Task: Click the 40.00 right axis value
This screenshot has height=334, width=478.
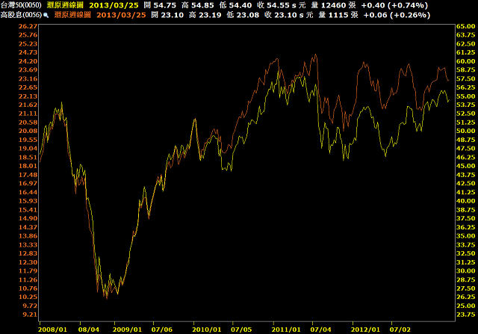Action: coord(466,201)
